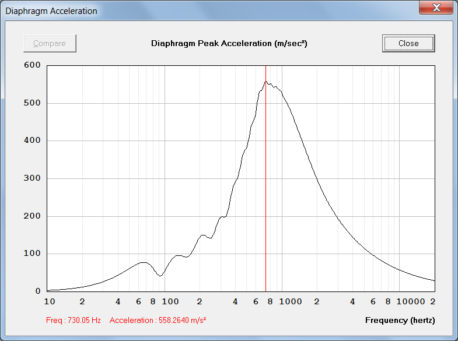458x341 pixels.
Task: Click the Diaphragm Acceleration window title
Action: pos(51,11)
